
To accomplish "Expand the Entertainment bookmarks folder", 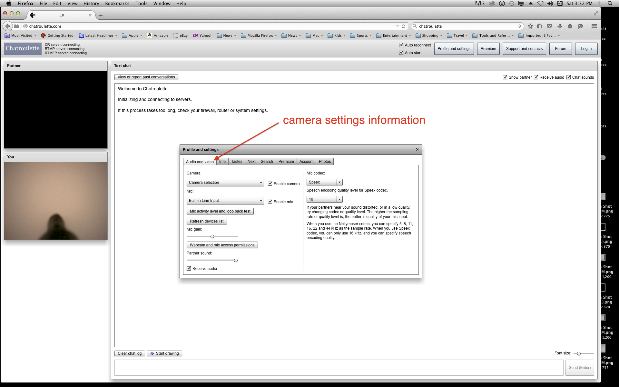I will click(394, 35).
